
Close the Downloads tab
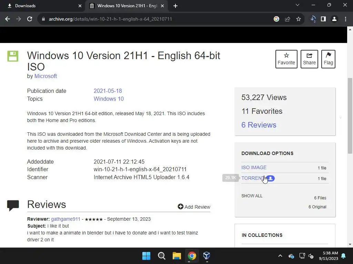coord(80,6)
